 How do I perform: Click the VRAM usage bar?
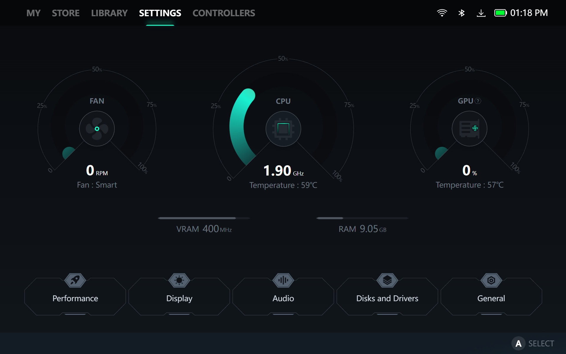pyautogui.click(x=204, y=218)
